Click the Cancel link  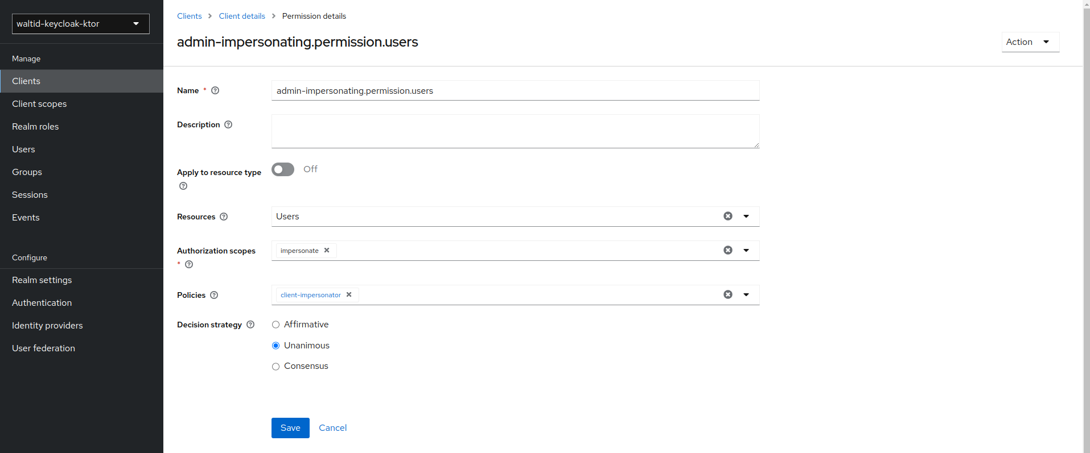[332, 428]
